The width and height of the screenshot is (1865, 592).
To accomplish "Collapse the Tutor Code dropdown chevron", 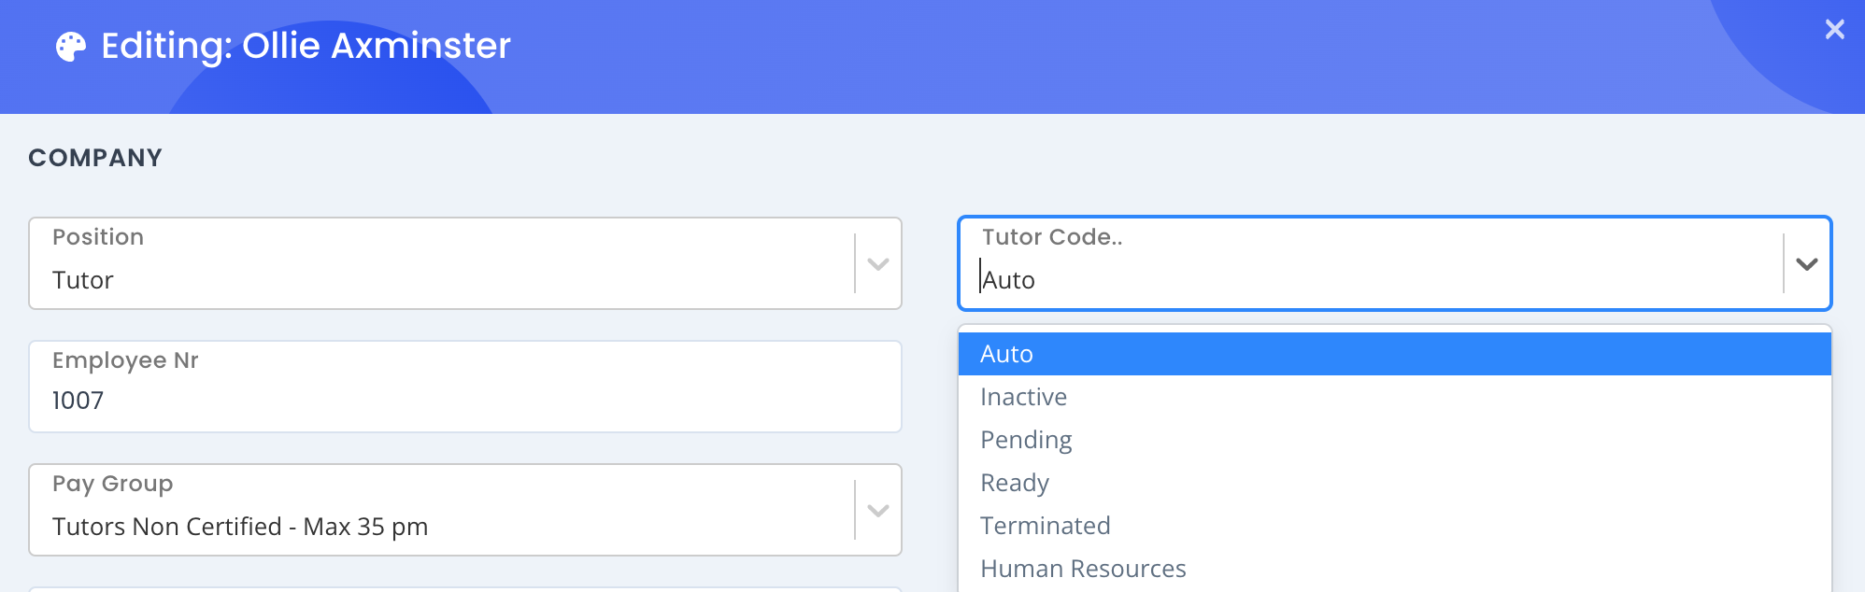I will (1806, 264).
